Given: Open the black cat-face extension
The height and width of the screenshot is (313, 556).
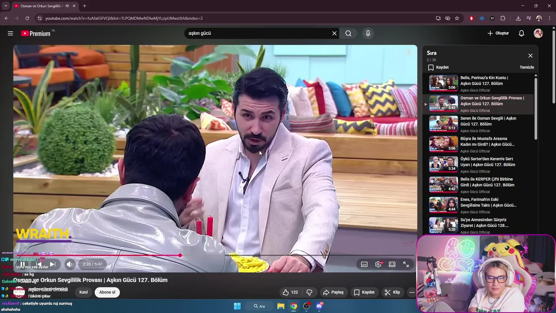Looking at the screenshot, I should pyautogui.click(x=492, y=18).
